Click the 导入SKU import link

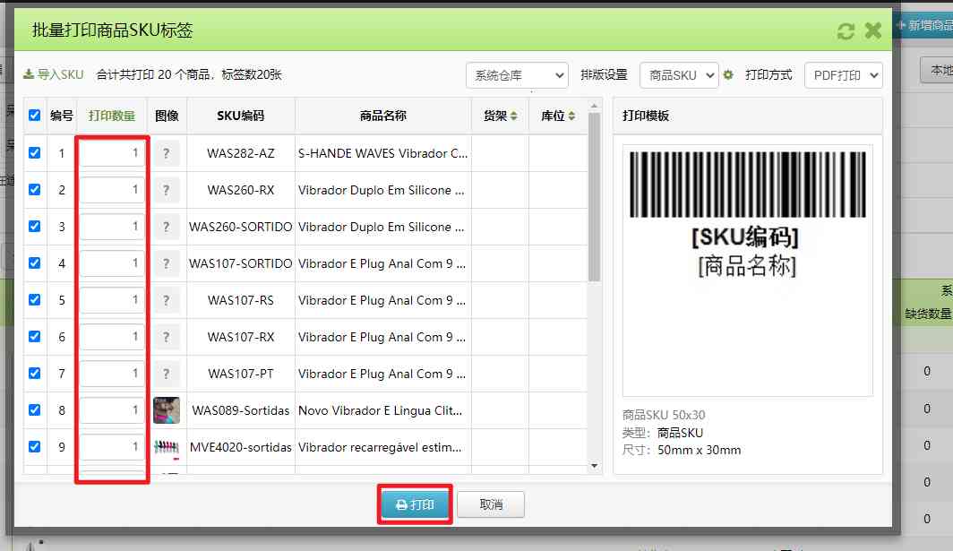pyautogui.click(x=54, y=74)
